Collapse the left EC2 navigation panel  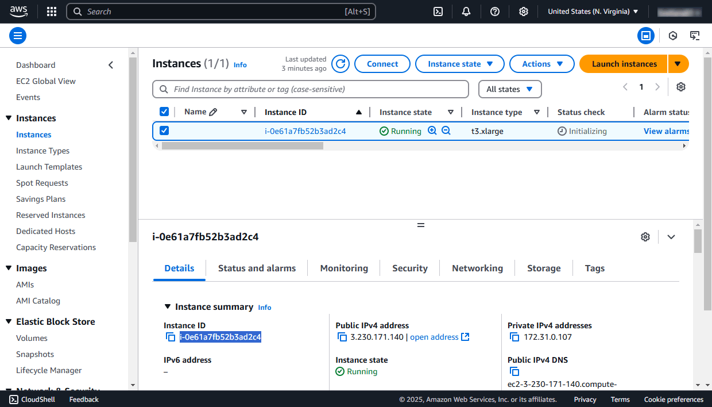click(x=111, y=65)
